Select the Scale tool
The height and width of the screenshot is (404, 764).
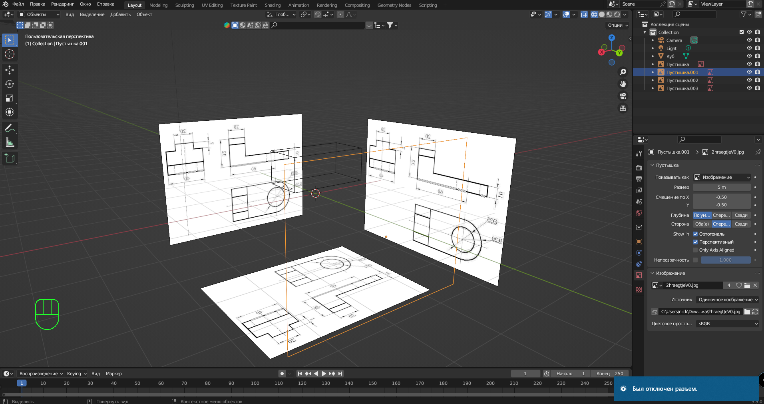pyautogui.click(x=10, y=98)
